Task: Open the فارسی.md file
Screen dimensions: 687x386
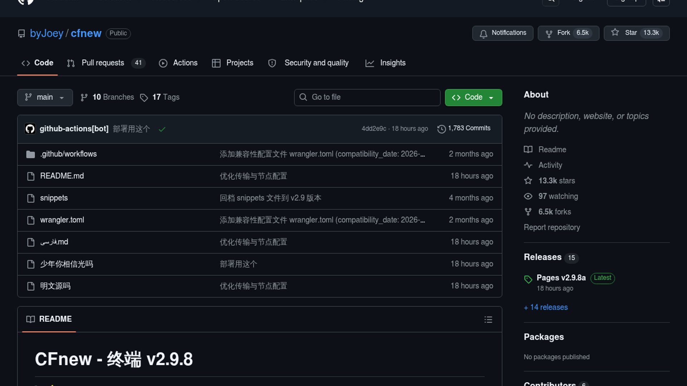Action: (54, 242)
